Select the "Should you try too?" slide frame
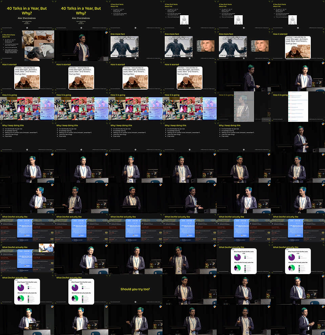Screen dimensions: 325x335 pyautogui.click(x=135, y=289)
